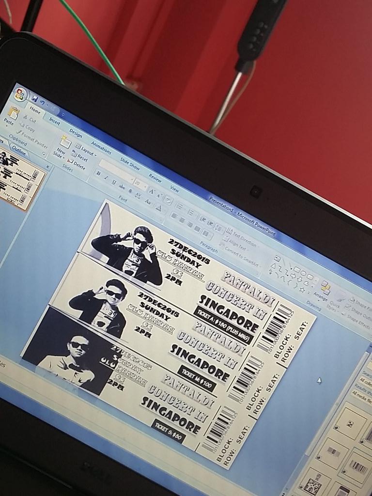Toggle Italic formatting
This screenshot has height=496, width=372.
[x=106, y=178]
